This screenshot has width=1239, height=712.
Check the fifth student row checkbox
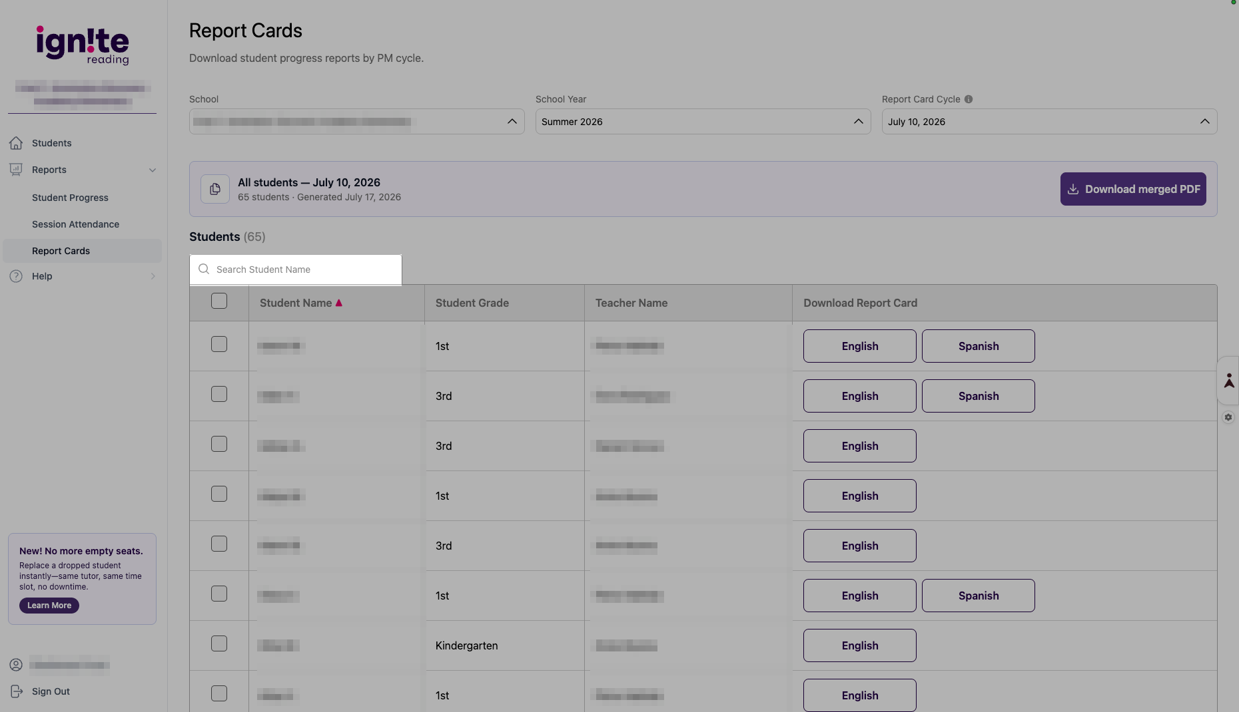click(x=219, y=544)
